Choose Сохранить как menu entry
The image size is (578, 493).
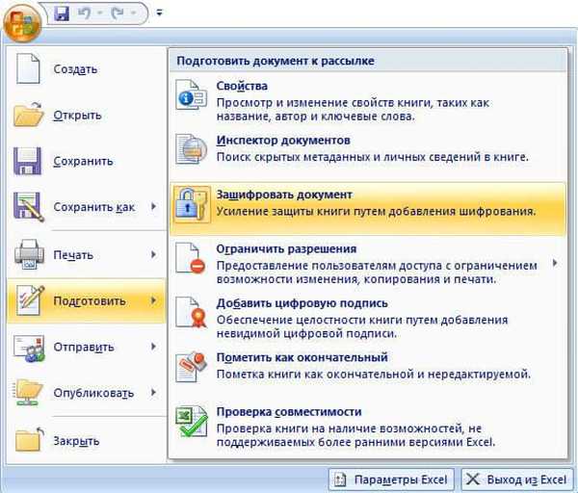[87, 207]
